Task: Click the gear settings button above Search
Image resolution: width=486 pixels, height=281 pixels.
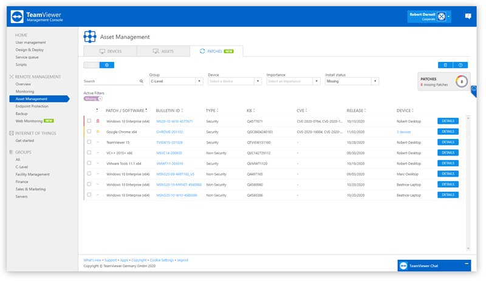Action: pos(107,65)
